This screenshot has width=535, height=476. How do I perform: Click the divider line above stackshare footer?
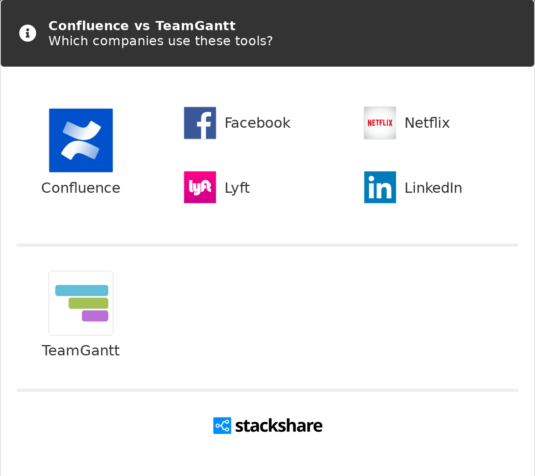click(267, 390)
